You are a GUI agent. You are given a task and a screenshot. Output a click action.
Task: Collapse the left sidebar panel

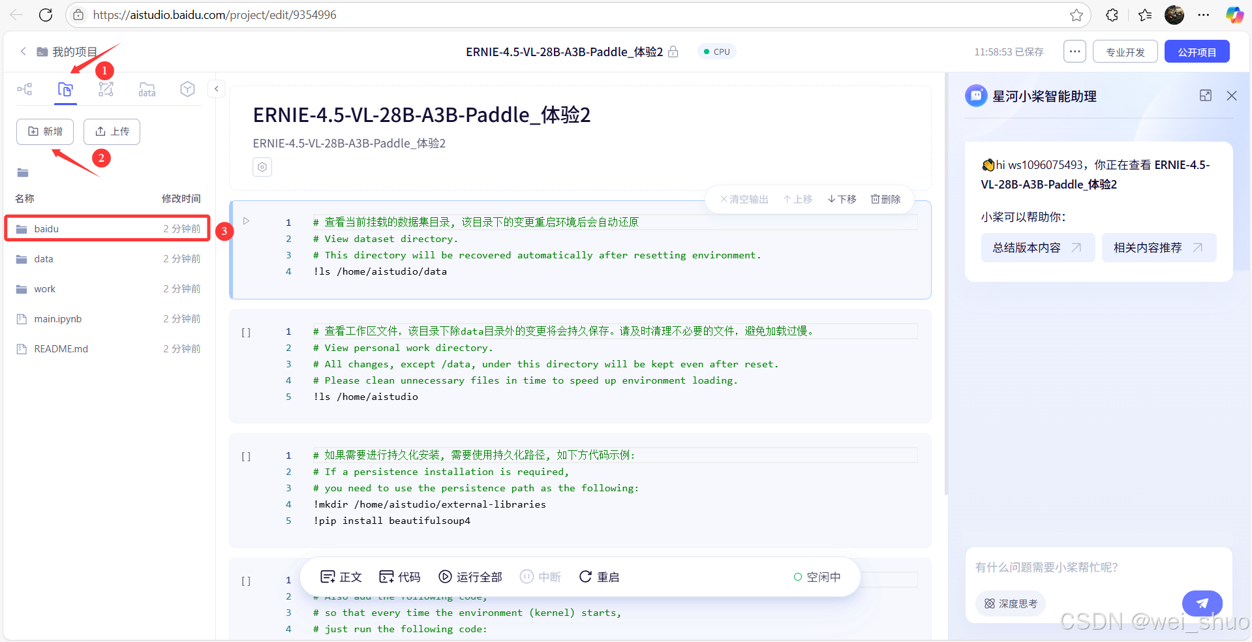tap(216, 89)
